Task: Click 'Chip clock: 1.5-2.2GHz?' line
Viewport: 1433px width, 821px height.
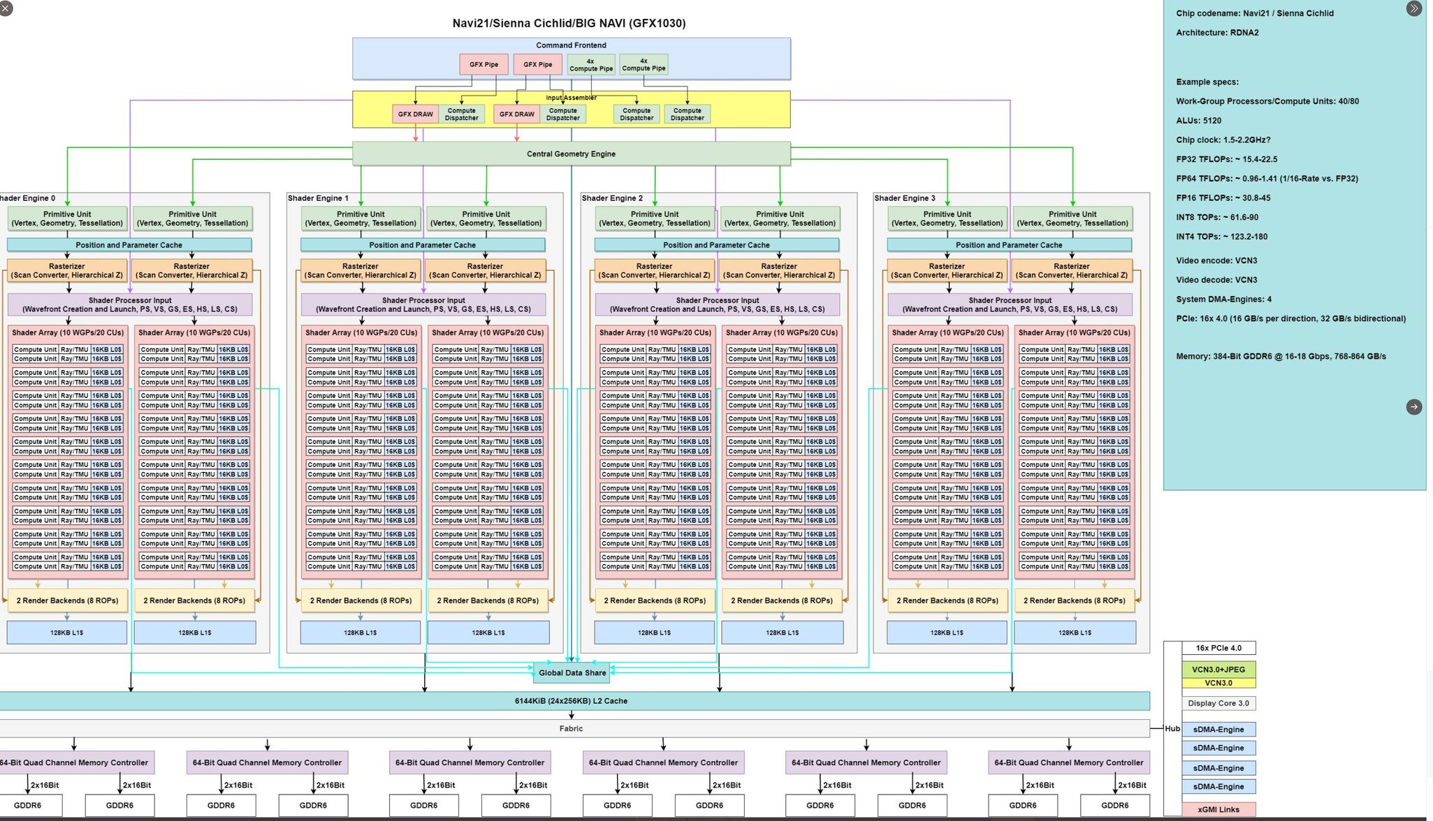Action: point(1223,140)
